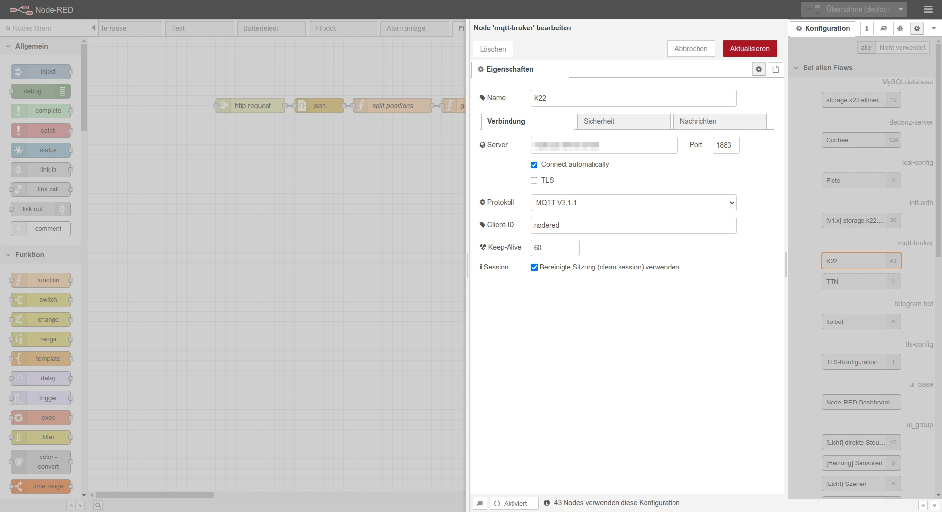Click the Löschen button
Screen dimensions: 942x512
coord(493,49)
